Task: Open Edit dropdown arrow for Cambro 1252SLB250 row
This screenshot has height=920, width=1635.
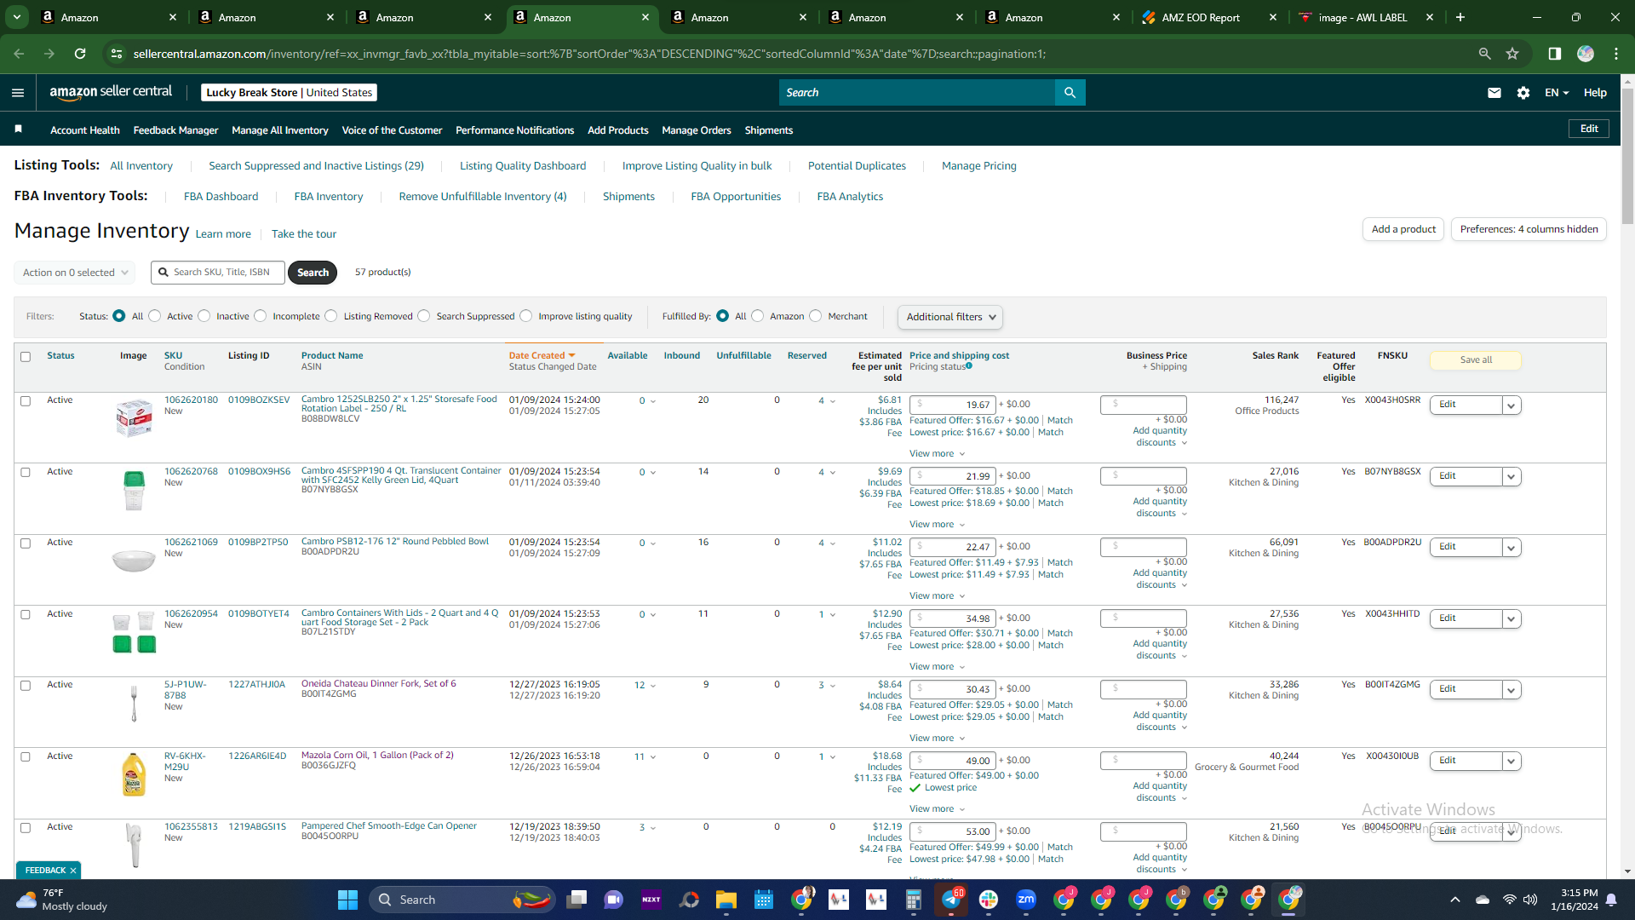Action: coord(1512,405)
